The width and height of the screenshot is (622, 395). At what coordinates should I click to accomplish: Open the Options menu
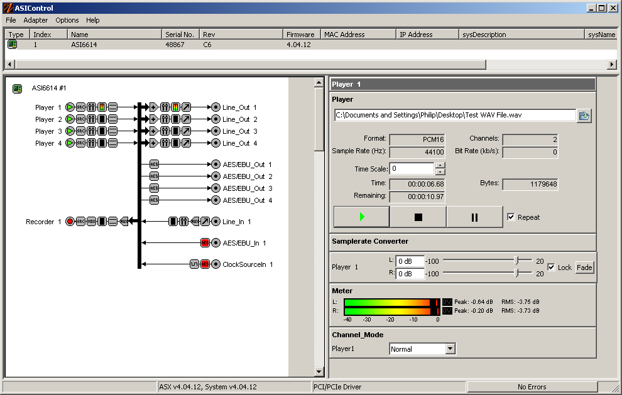coord(67,20)
